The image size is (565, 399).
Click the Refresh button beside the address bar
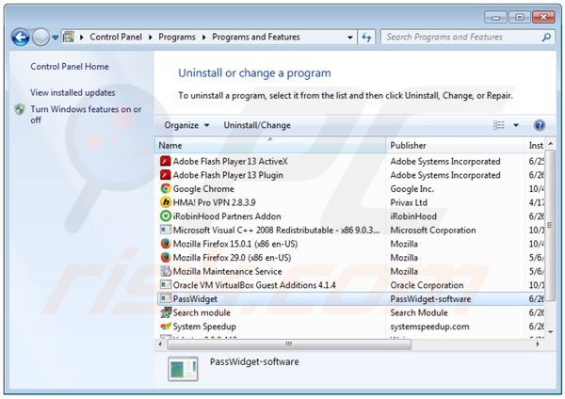tap(366, 37)
